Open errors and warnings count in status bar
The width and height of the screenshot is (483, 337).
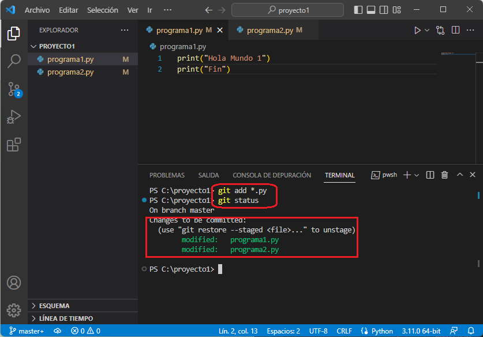(85, 331)
